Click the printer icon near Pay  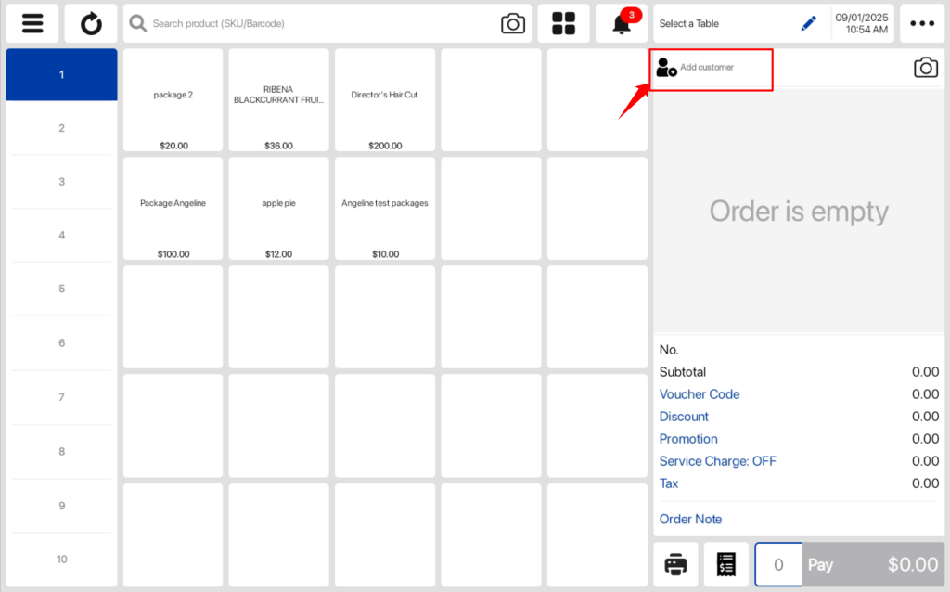coord(674,564)
